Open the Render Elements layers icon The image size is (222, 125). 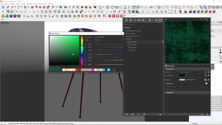pos(139,20)
